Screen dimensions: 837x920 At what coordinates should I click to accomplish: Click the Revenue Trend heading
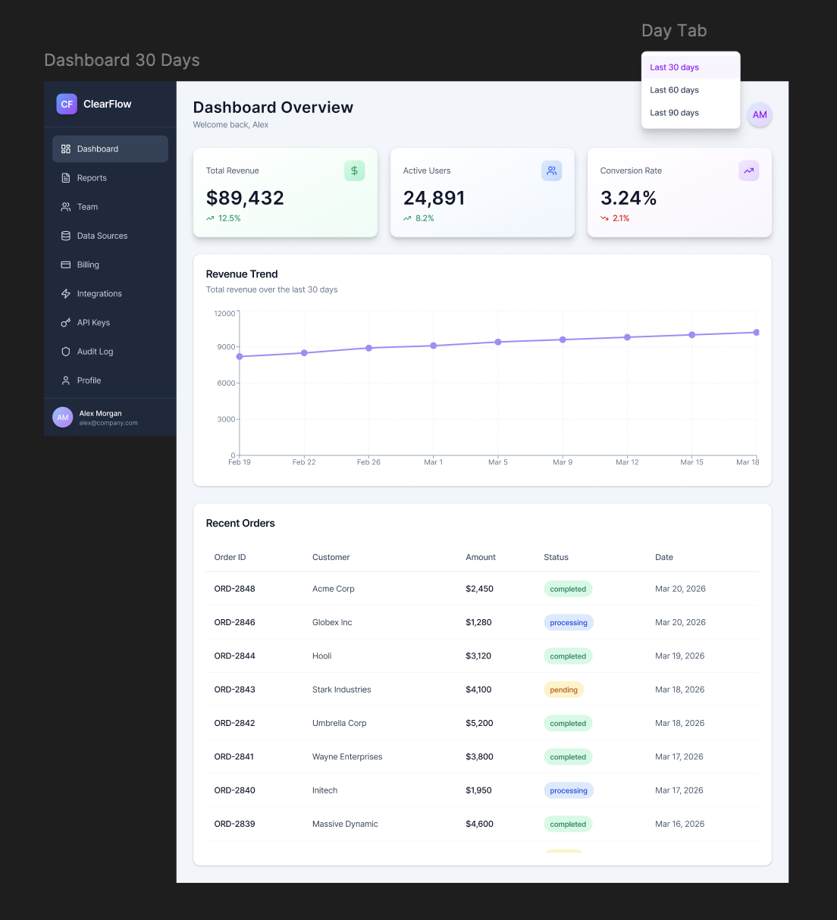242,274
